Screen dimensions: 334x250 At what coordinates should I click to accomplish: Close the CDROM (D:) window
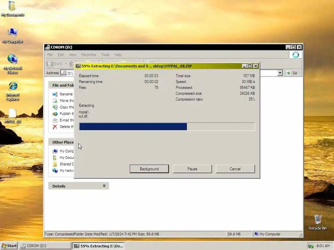click(299, 47)
